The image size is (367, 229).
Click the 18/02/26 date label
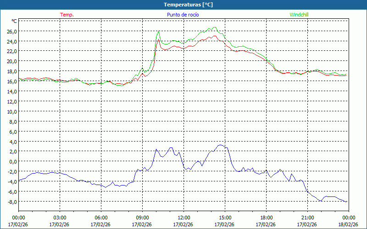(348, 224)
